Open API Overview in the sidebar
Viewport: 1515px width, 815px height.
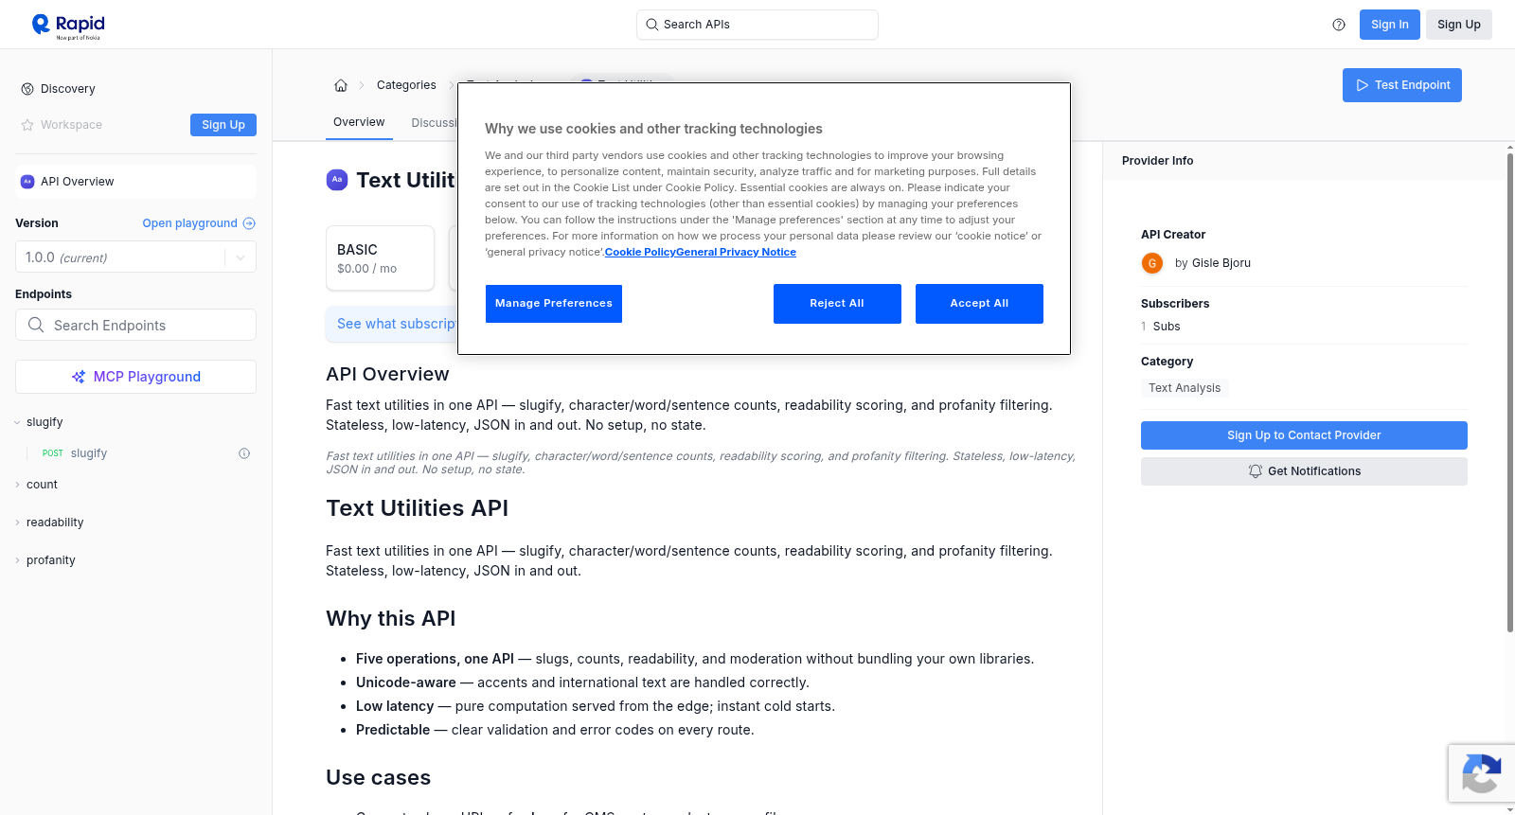135,182
